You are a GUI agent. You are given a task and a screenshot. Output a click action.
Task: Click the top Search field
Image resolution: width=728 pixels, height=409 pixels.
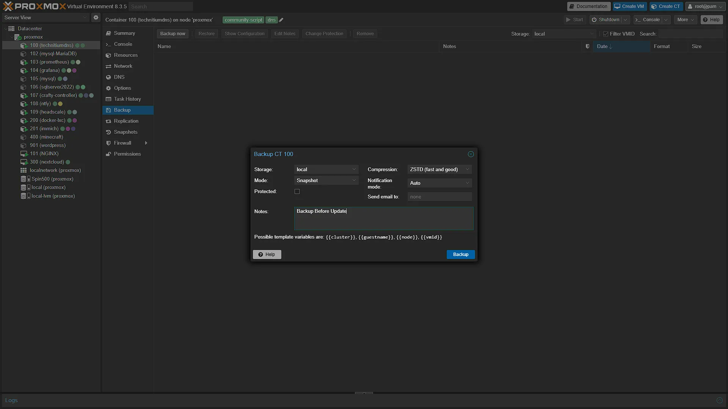[x=161, y=6]
